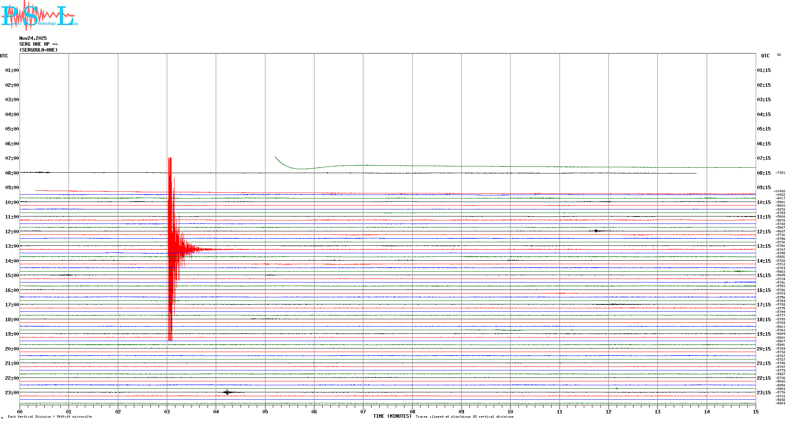This screenshot has height=422, width=787.
Task: Click the small black event on the 12:00 trace
Action: (596, 231)
